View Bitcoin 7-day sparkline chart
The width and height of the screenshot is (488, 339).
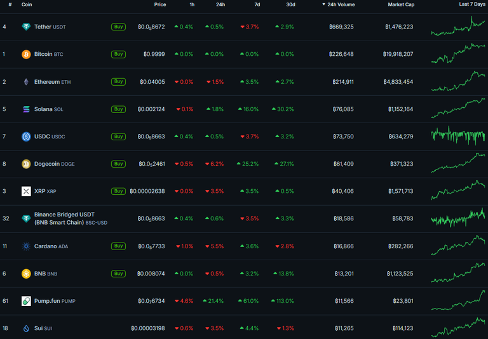[457, 53]
